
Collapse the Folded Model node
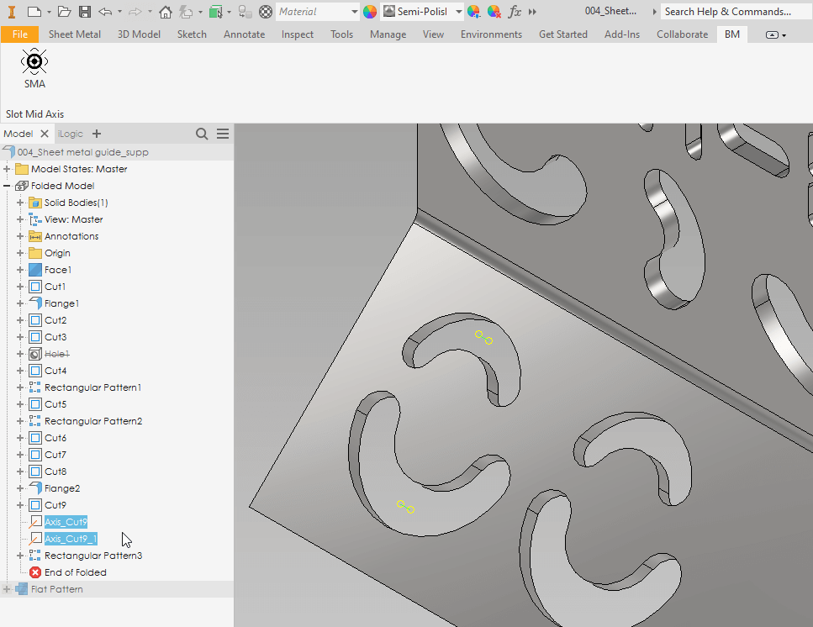click(8, 186)
